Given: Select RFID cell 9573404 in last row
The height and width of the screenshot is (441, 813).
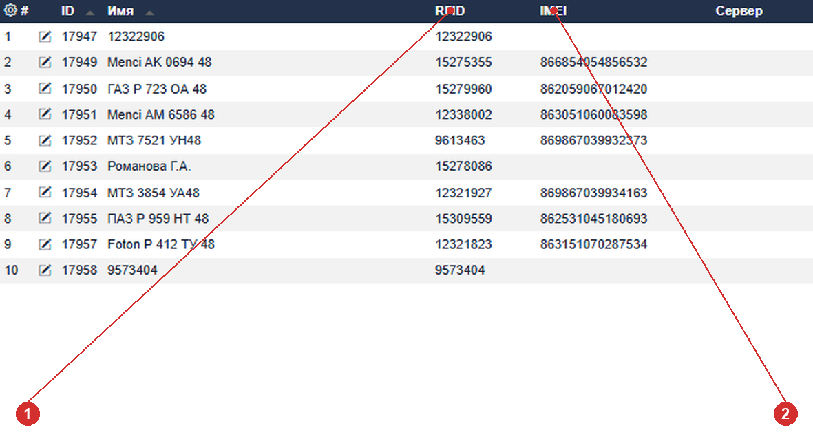Looking at the screenshot, I should coord(460,270).
